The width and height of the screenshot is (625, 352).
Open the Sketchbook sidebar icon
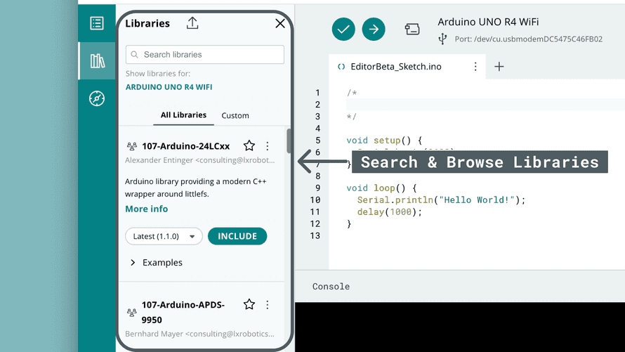click(97, 22)
